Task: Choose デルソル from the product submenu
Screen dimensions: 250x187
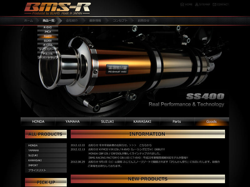Action: click(48, 54)
